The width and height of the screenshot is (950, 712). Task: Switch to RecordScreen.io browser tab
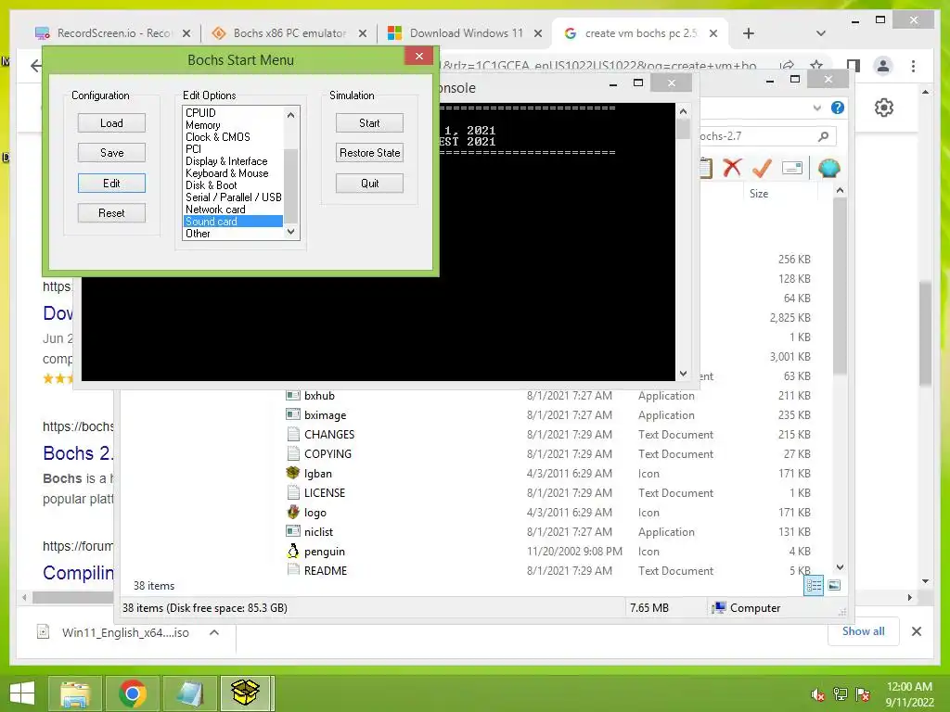pos(112,33)
